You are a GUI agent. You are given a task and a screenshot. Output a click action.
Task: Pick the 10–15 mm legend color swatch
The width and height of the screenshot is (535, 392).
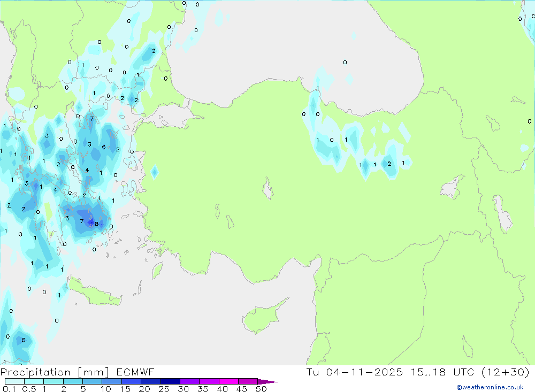tap(112, 381)
